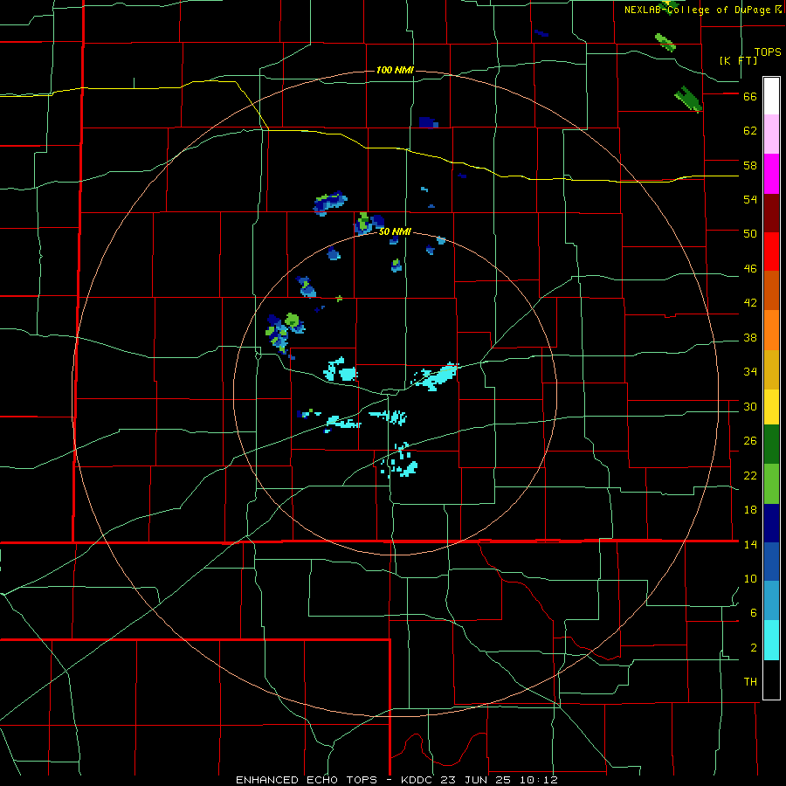Select the navy blue legend swatch

pyautogui.click(x=771, y=523)
